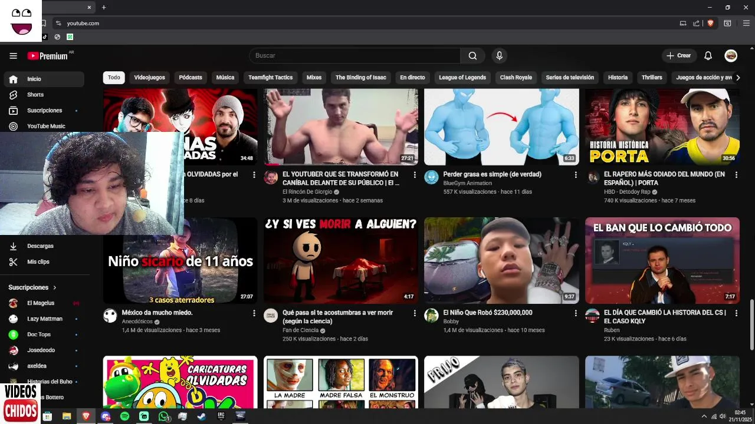The image size is (755, 424).
Task: Open options for 'Qué pasa si te acostumbras' video
Action: [415, 313]
